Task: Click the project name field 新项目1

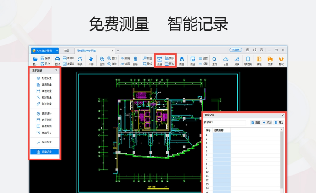Action: click(x=225, y=122)
